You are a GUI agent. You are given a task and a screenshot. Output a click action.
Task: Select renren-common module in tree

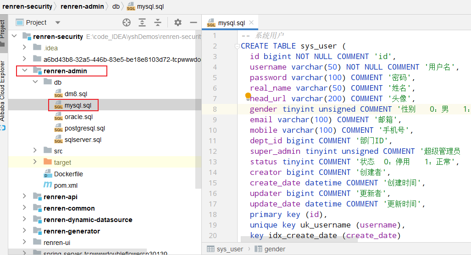click(x=69, y=208)
